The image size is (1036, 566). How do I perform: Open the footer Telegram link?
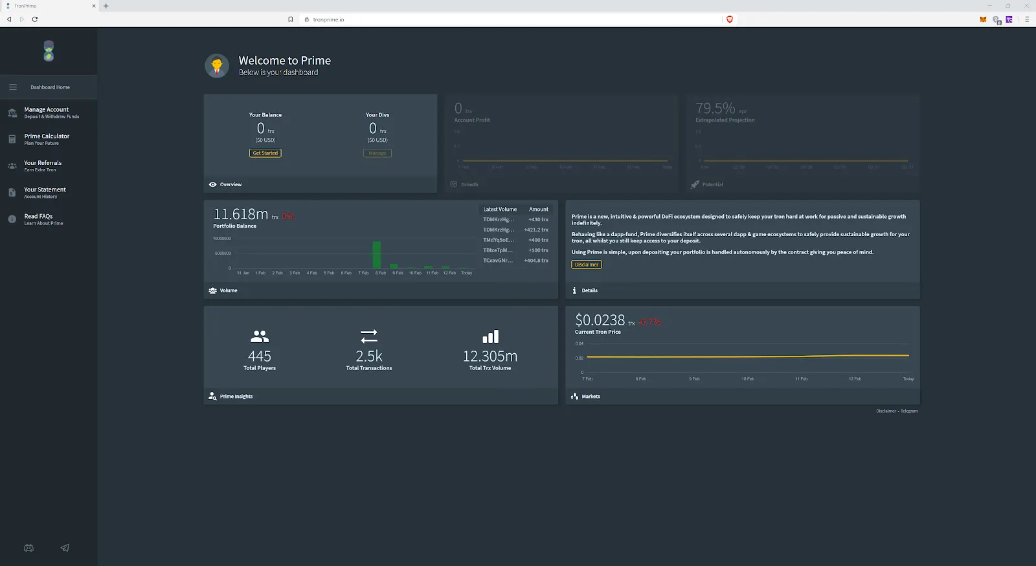point(909,411)
